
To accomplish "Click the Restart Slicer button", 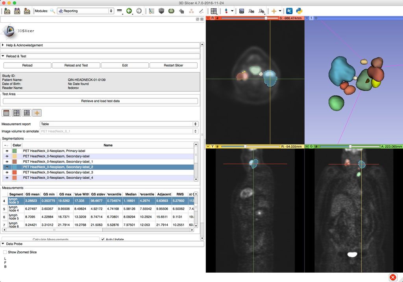I will point(174,65).
